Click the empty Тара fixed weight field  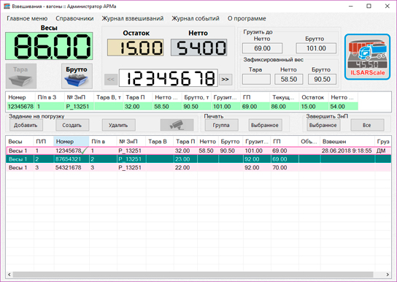256,80
